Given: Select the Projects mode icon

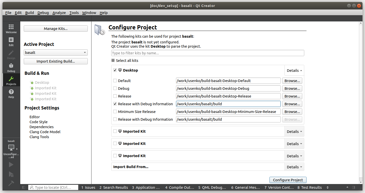Looking at the screenshot, I should click(11, 80).
